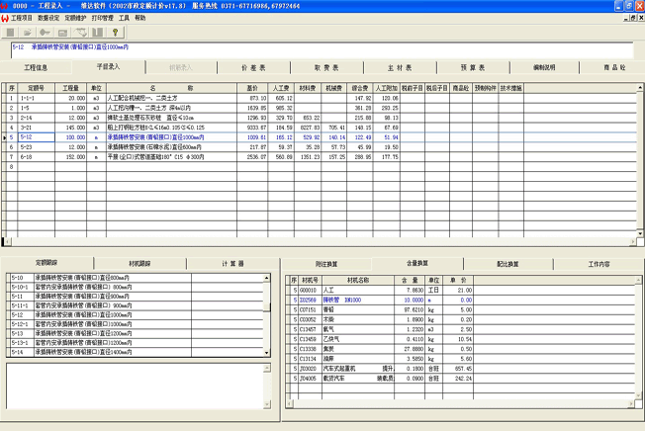Open the 打印管理 menu

(102, 18)
